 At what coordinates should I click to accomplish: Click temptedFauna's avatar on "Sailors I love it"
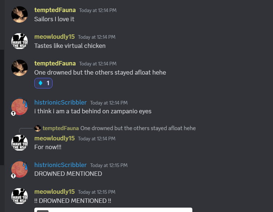[x=19, y=15]
